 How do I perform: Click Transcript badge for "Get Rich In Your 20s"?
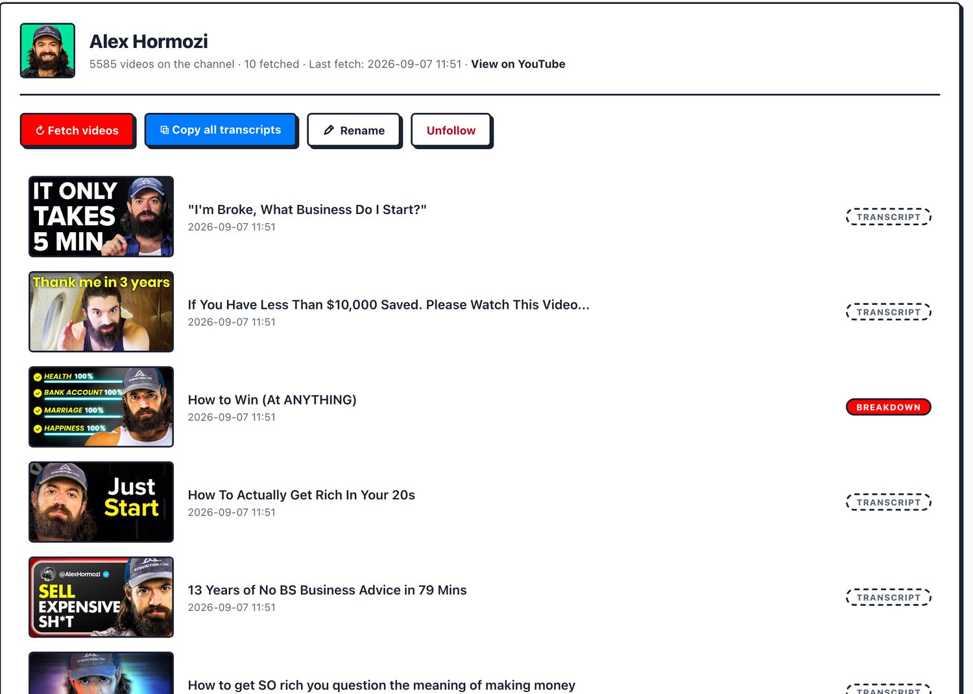(x=889, y=502)
